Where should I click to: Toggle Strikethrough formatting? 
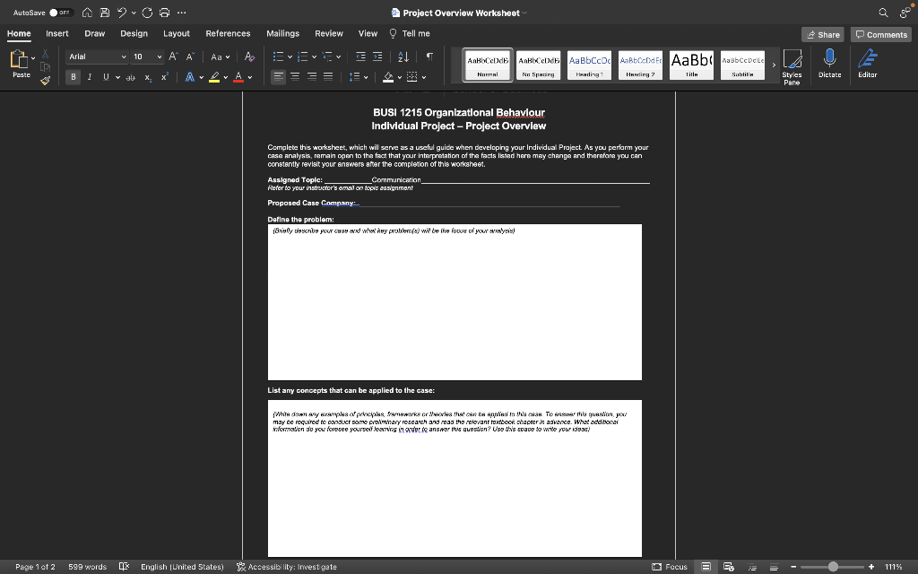(x=131, y=77)
